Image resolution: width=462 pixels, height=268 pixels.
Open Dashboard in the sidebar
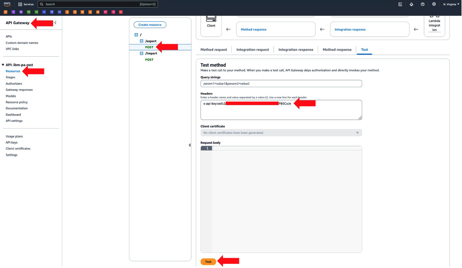tap(13, 115)
